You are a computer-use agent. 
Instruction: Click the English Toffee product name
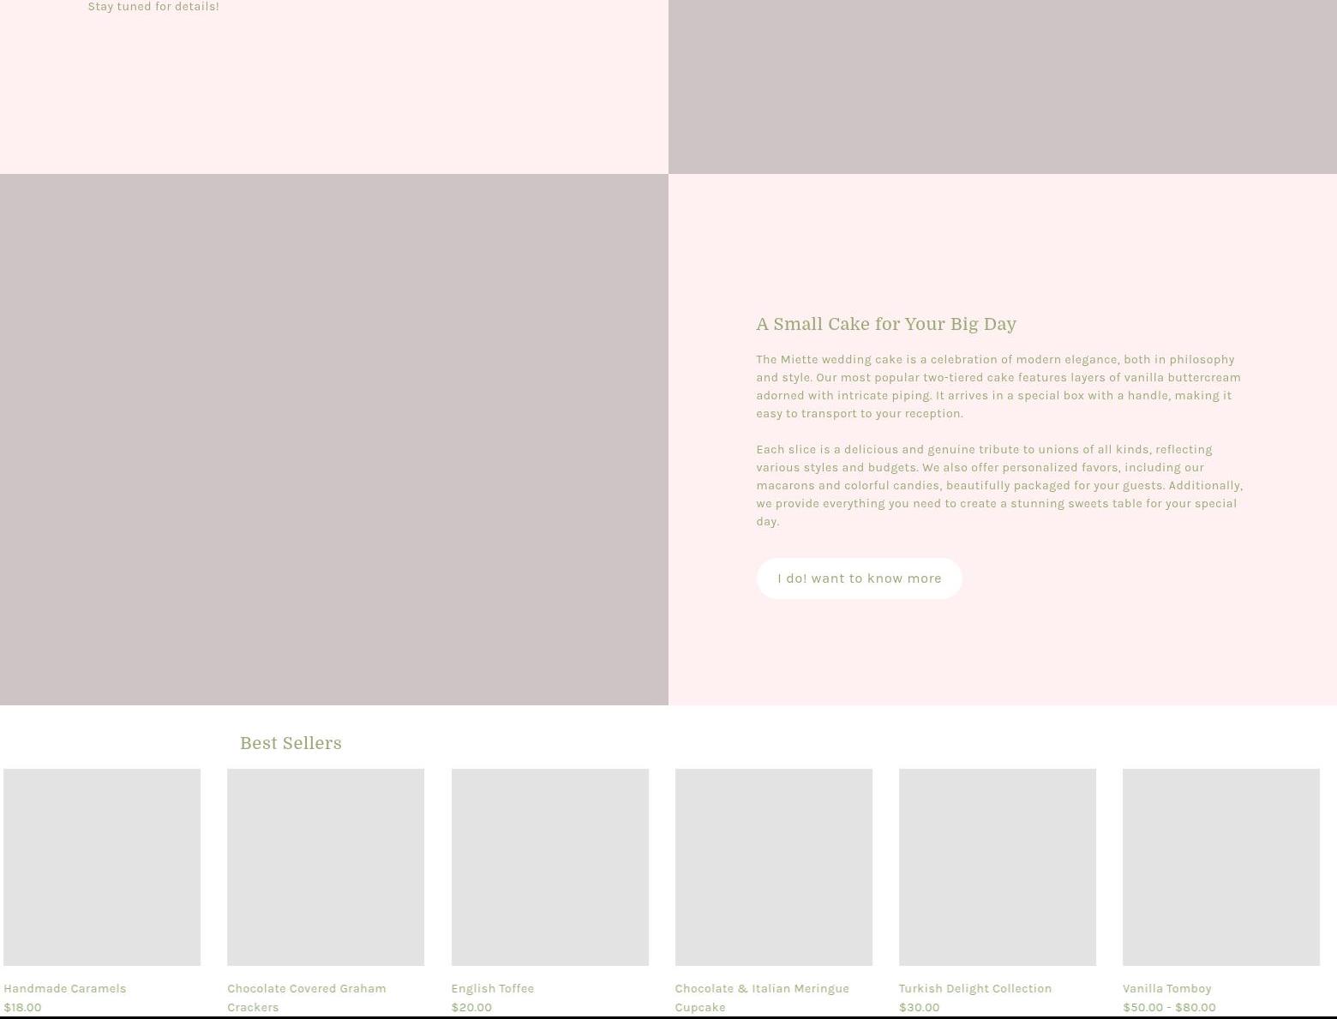[493, 988]
